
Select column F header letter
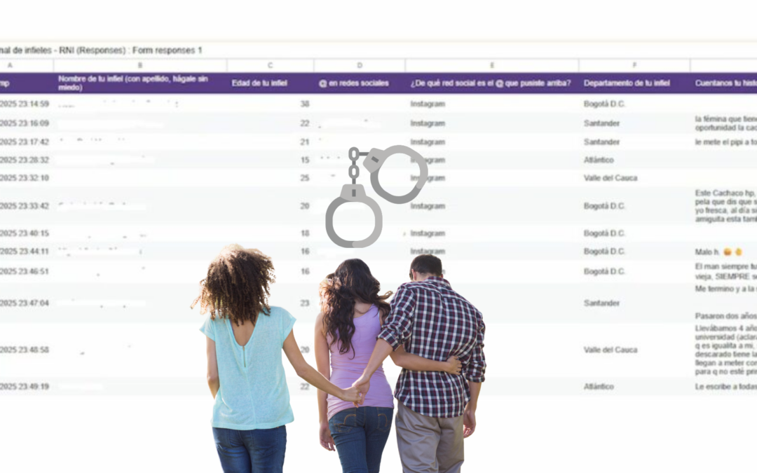coord(634,65)
